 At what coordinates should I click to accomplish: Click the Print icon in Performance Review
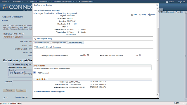tap(132, 15)
